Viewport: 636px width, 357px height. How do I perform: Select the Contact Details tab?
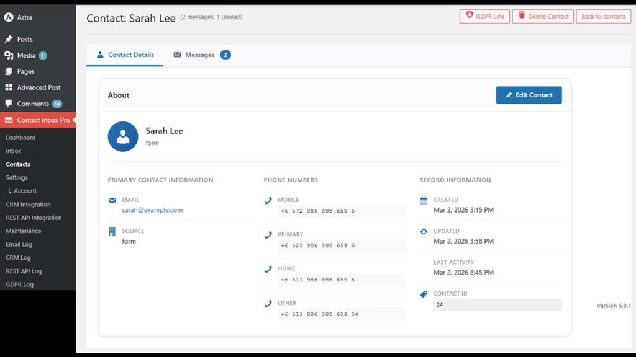point(125,55)
